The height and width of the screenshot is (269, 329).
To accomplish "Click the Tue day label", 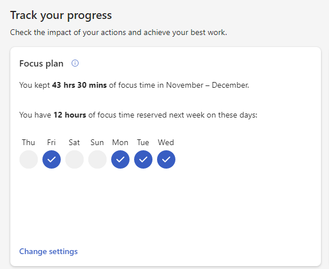I will 143,142.
